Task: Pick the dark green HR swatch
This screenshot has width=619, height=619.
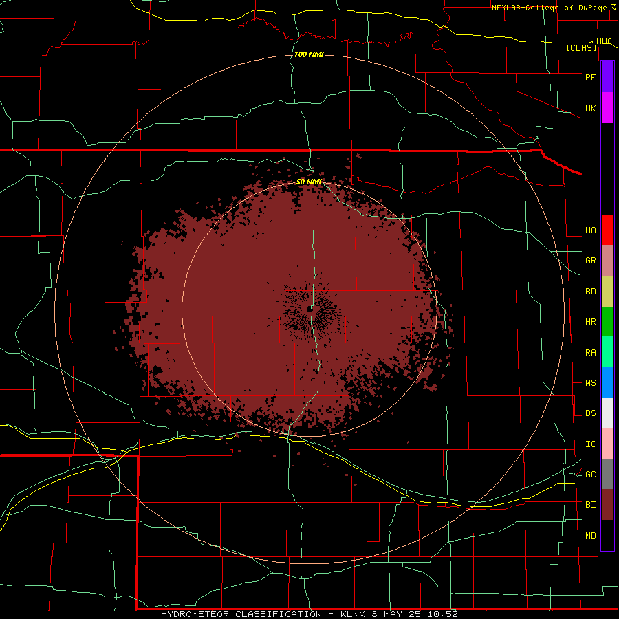Action: [607, 321]
